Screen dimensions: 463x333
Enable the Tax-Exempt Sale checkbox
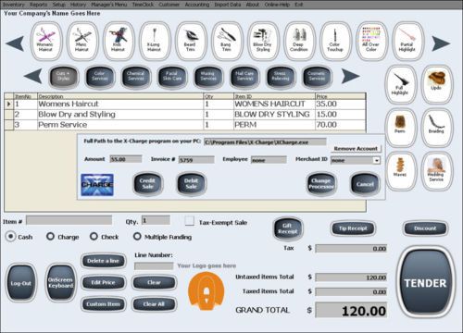click(189, 221)
